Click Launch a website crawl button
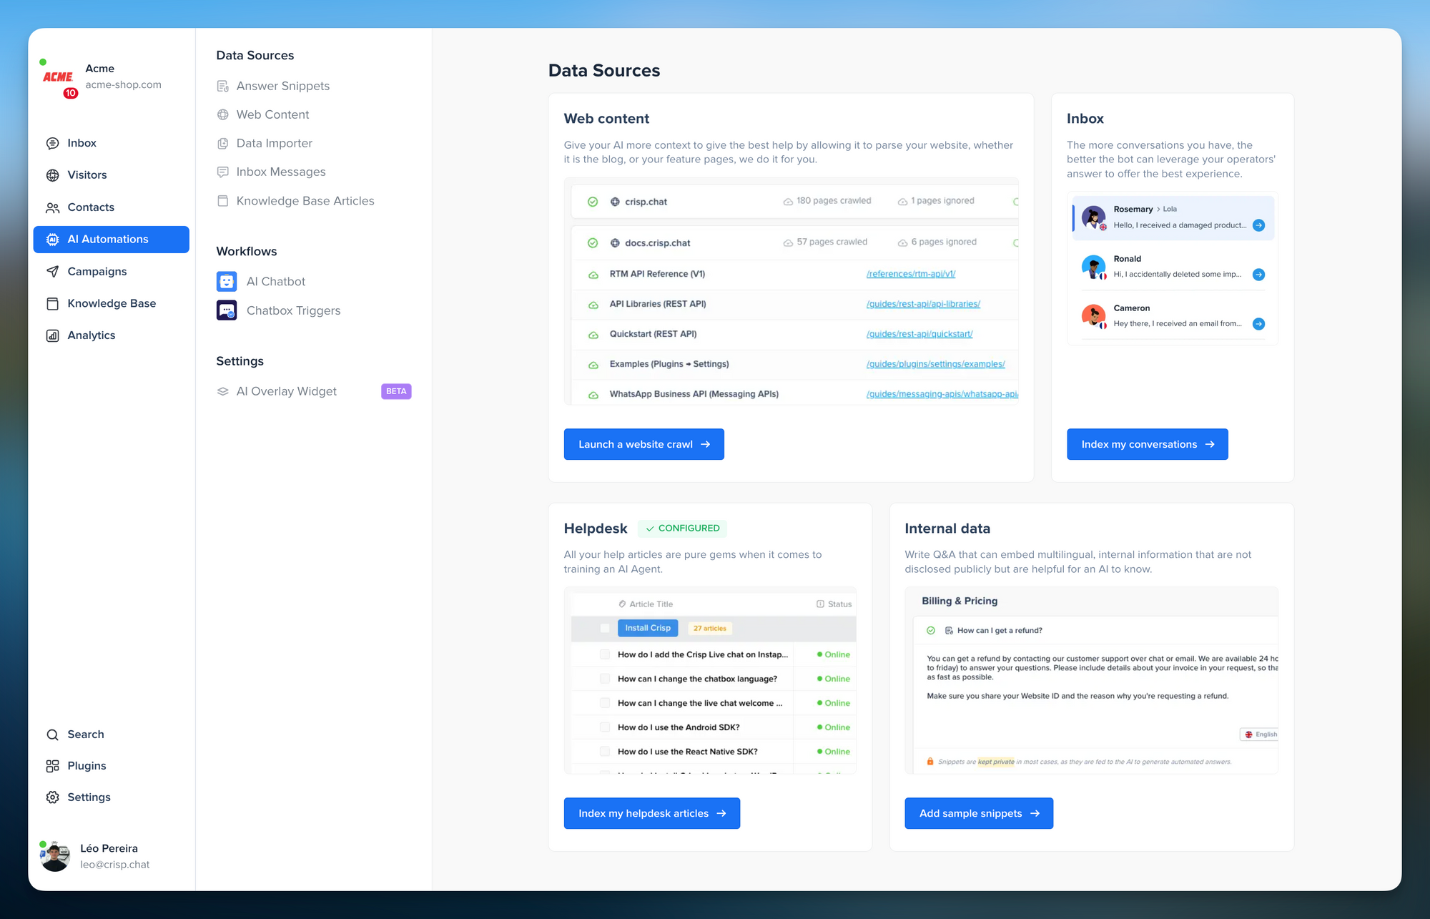The width and height of the screenshot is (1430, 919). click(x=643, y=444)
